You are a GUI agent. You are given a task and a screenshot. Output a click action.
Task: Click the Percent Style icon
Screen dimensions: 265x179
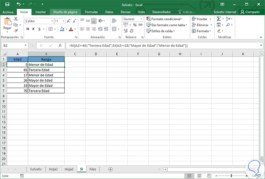pyautogui.click(x=135, y=25)
